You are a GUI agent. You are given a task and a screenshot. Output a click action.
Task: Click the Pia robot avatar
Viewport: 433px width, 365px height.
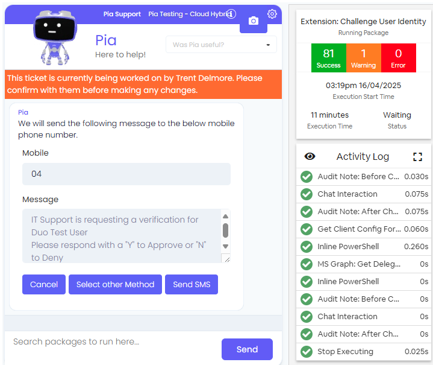click(x=55, y=37)
